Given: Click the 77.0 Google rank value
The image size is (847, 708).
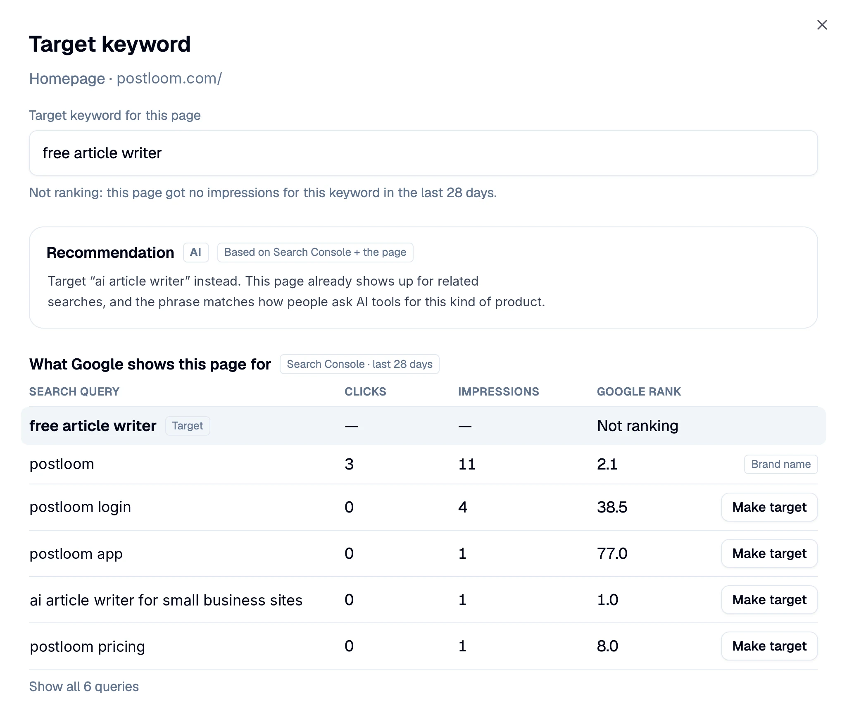Looking at the screenshot, I should (x=612, y=553).
